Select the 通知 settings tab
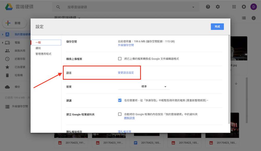This screenshot has width=261, height=151. 38,48
